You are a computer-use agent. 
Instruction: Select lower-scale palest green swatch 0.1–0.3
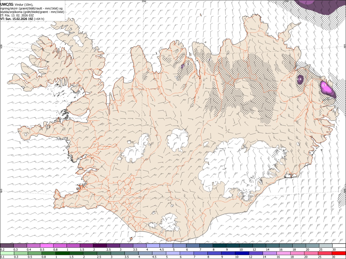tap(7, 253)
